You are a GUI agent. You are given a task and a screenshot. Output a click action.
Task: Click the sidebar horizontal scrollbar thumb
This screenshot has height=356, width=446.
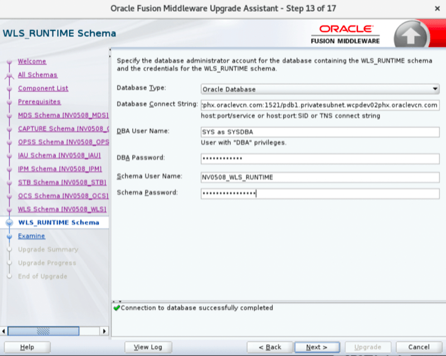click(x=43, y=331)
